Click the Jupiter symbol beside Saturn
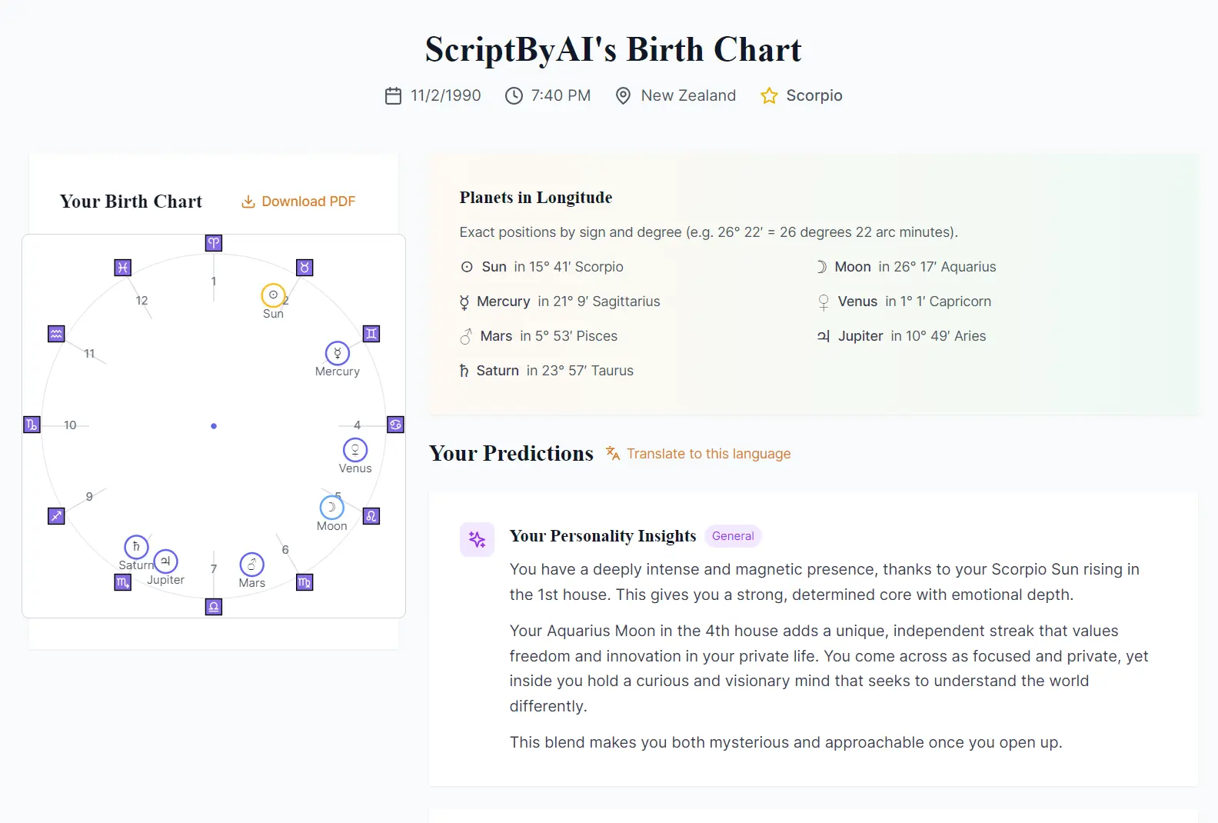Image resolution: width=1218 pixels, height=823 pixels. tap(165, 561)
